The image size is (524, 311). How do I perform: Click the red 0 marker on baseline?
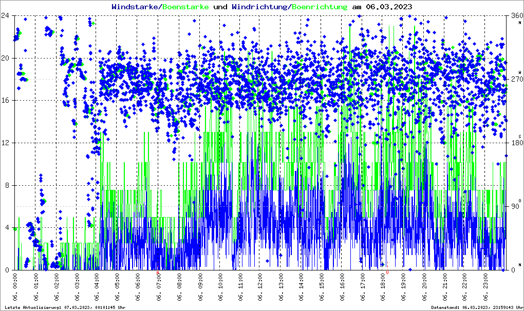tap(387, 273)
